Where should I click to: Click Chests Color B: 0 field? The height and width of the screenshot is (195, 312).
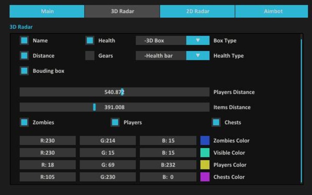(168, 177)
